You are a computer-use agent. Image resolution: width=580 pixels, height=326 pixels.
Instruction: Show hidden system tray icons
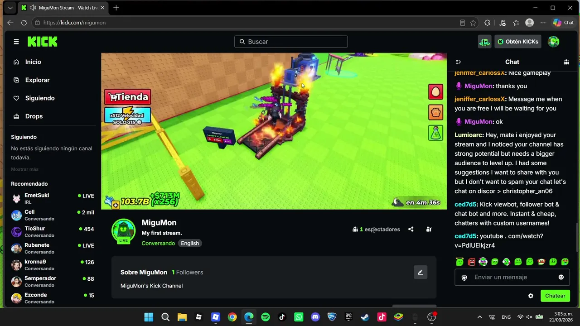[479, 317]
